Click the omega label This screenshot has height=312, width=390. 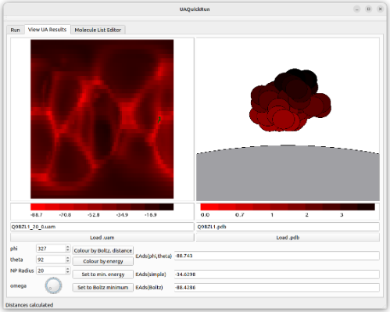18,285
